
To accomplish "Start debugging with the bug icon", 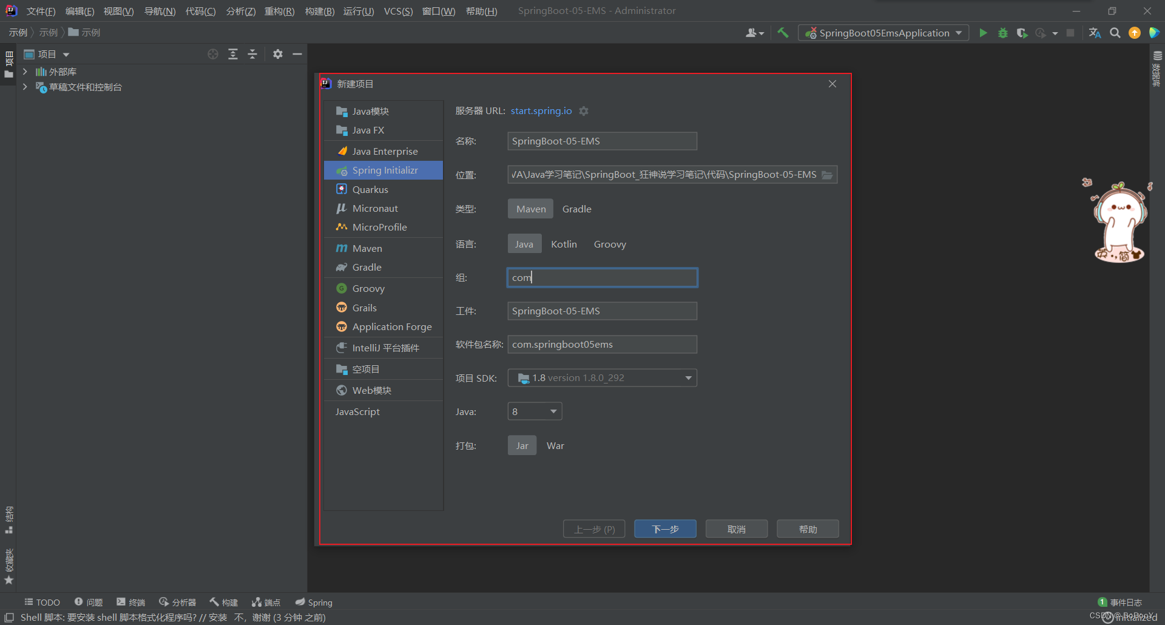I will point(1003,33).
